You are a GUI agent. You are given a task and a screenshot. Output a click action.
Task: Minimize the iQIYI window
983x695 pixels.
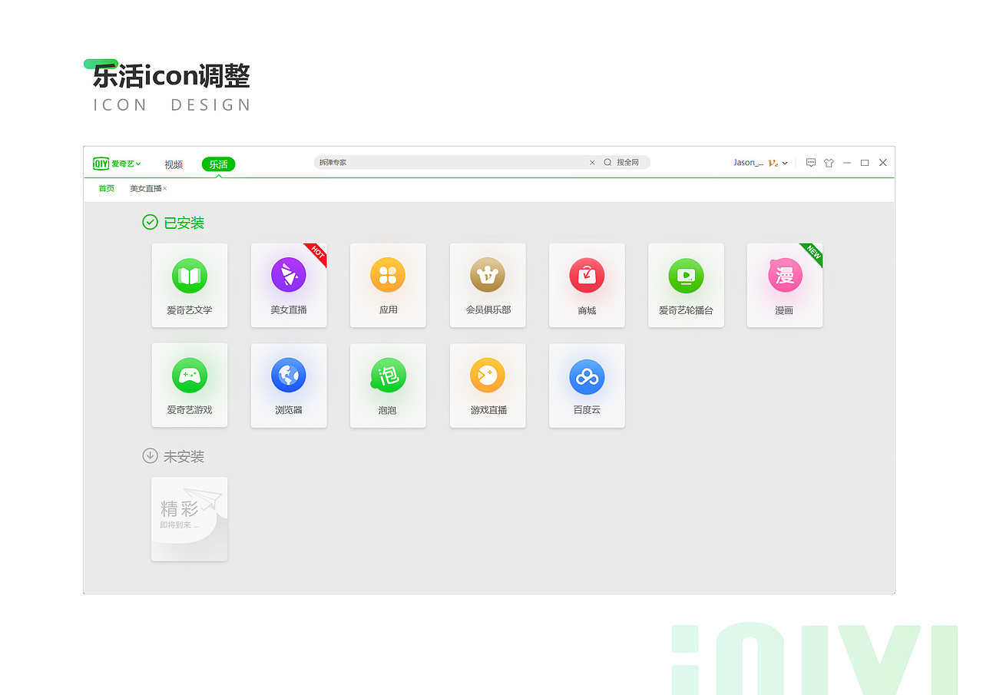(x=847, y=163)
